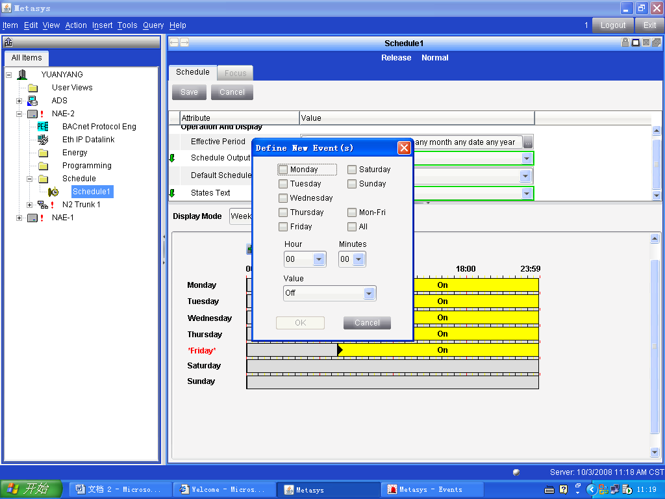The height and width of the screenshot is (499, 665).
Task: Click the YUANYANG site icon
Action: pos(22,75)
